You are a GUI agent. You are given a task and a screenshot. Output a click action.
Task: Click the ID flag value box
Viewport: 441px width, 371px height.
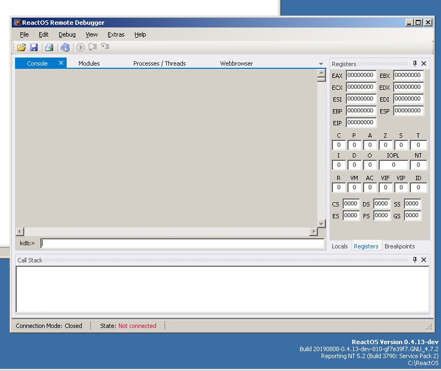tap(418, 188)
